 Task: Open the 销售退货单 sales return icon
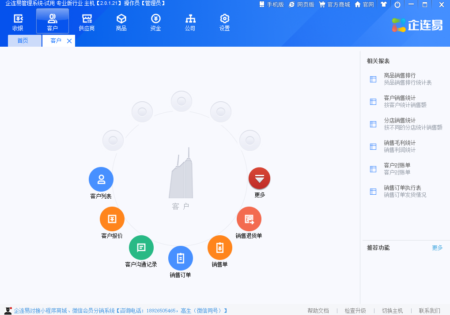(x=249, y=219)
